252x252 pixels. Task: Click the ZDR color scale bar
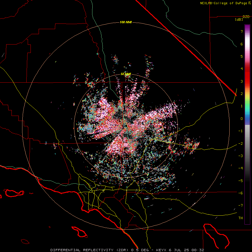[247, 125]
